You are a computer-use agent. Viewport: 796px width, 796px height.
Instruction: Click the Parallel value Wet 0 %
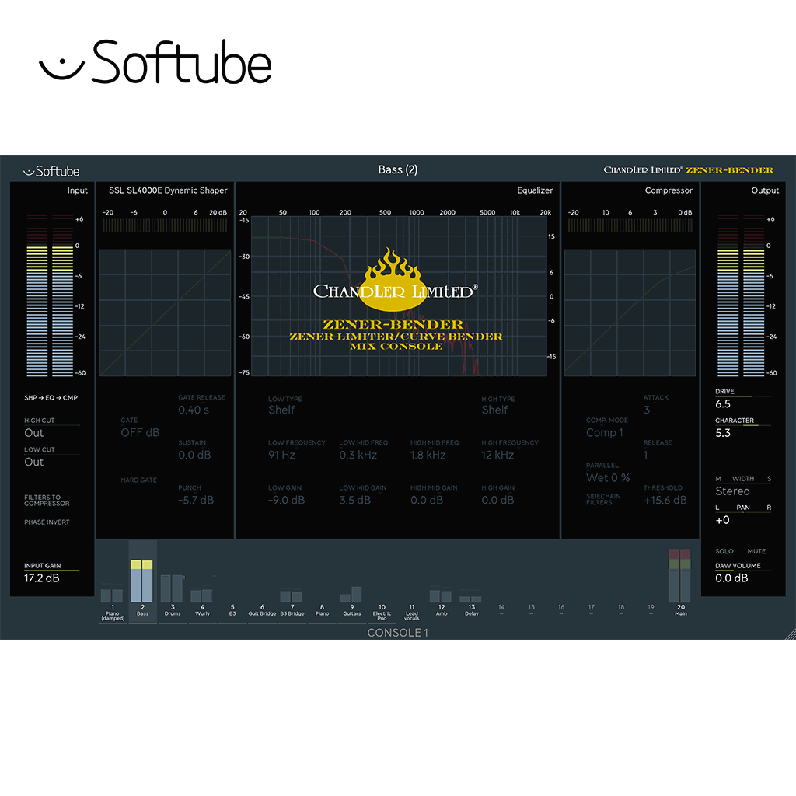608,478
